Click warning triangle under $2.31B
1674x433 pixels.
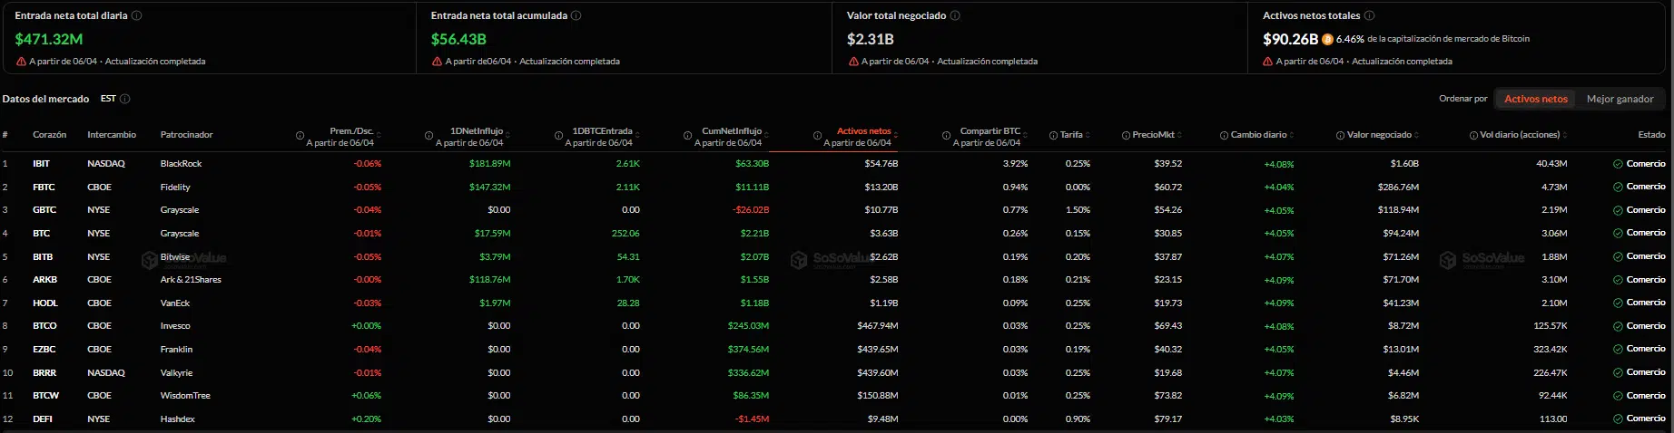[x=853, y=62]
